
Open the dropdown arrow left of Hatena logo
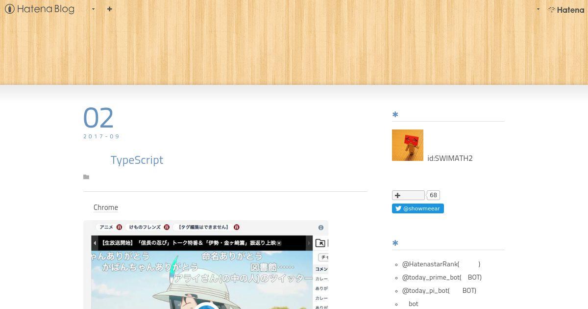(538, 9)
